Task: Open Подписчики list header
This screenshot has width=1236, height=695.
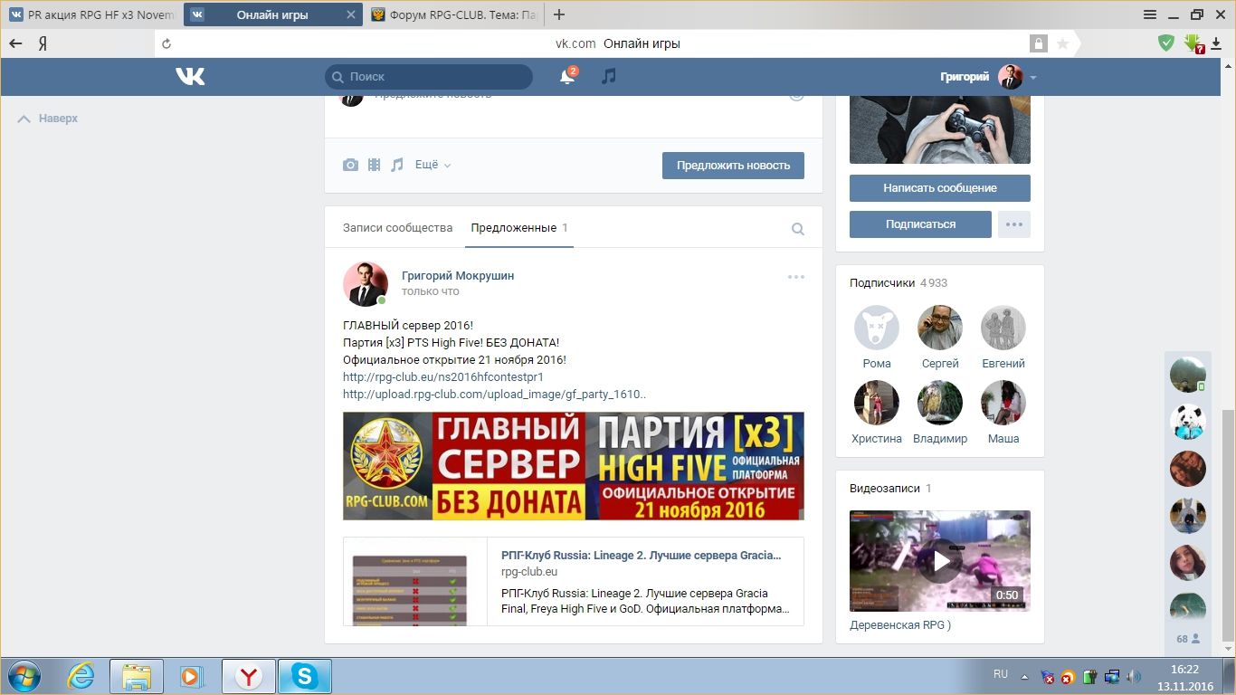Action: [x=898, y=282]
